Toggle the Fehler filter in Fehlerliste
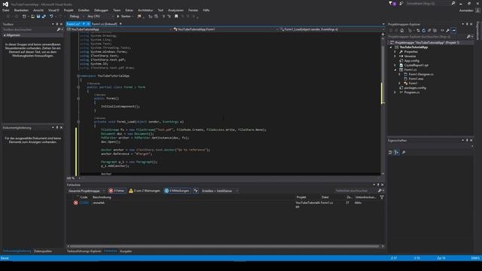 (117, 190)
